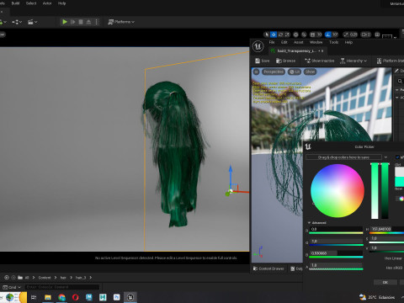Click the Red channel value field 0.0
The width and height of the screenshot is (404, 303).
point(336,229)
